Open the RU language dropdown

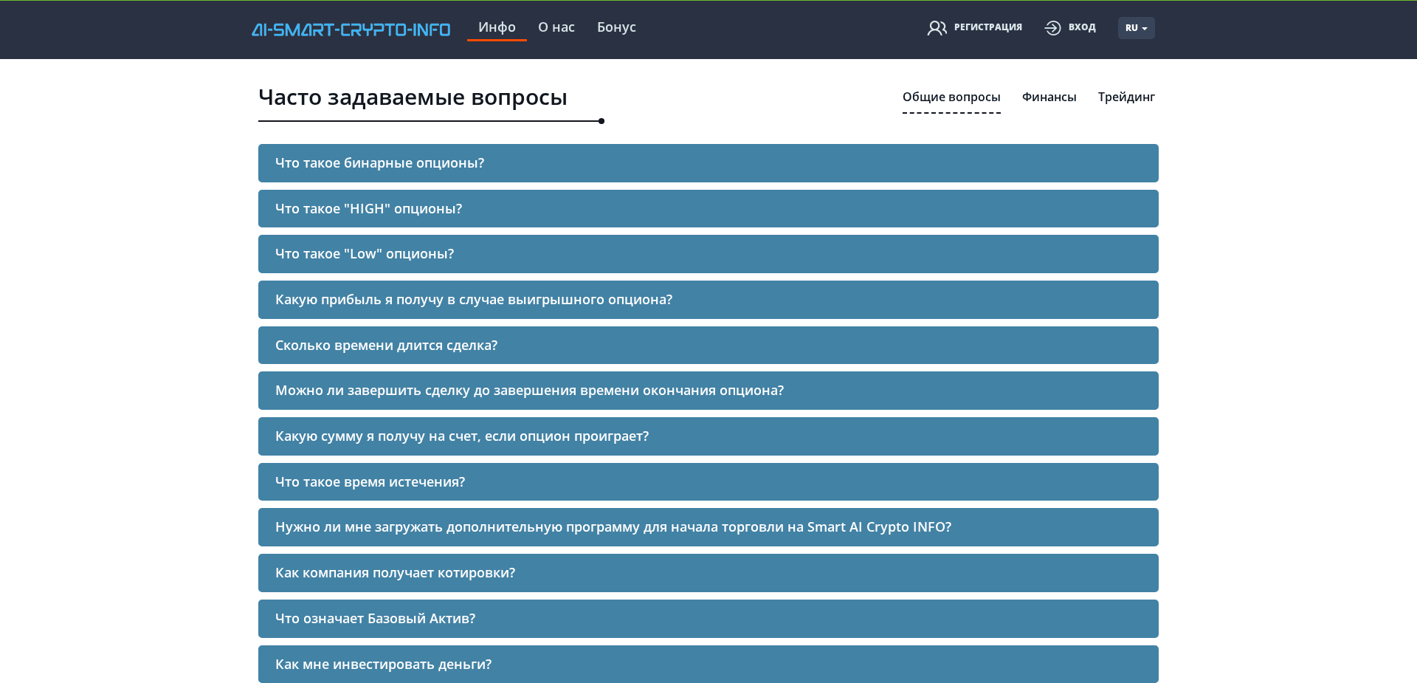pos(1136,28)
